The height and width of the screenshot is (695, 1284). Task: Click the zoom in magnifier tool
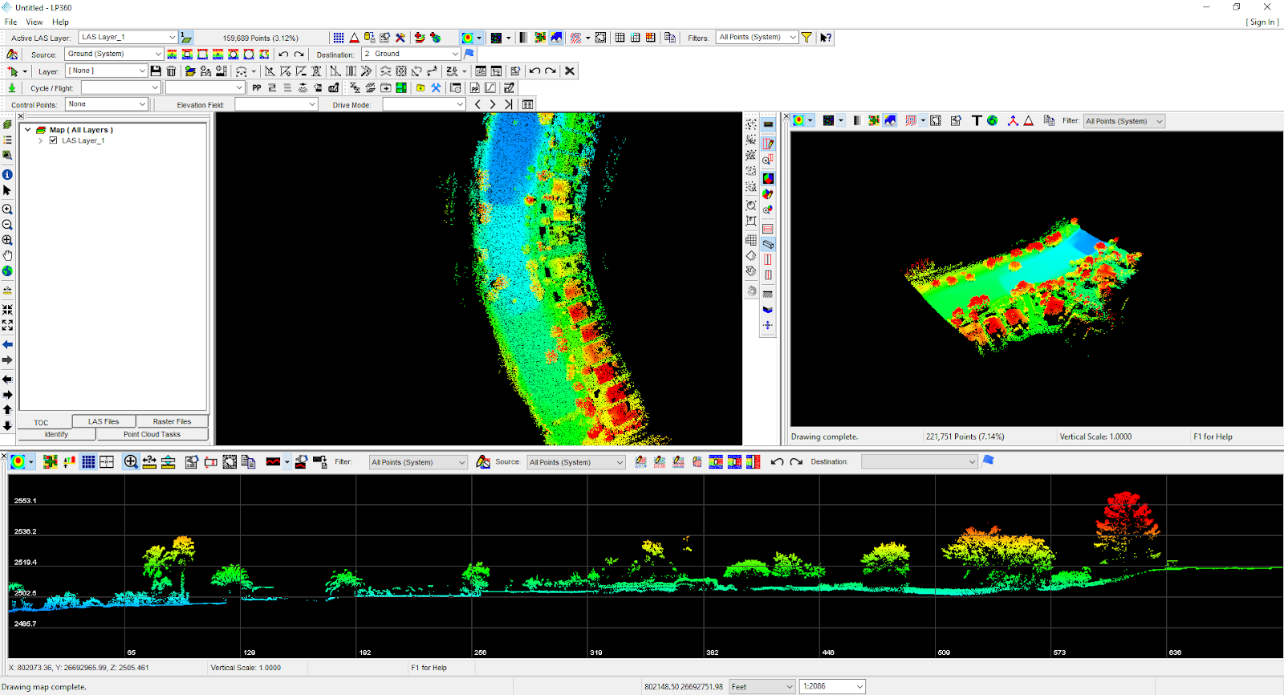click(x=7, y=209)
